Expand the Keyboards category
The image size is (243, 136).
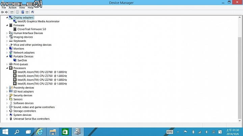tap(7, 41)
